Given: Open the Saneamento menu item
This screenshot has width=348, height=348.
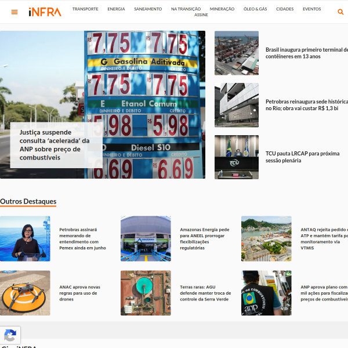Looking at the screenshot, I should 148,9.
